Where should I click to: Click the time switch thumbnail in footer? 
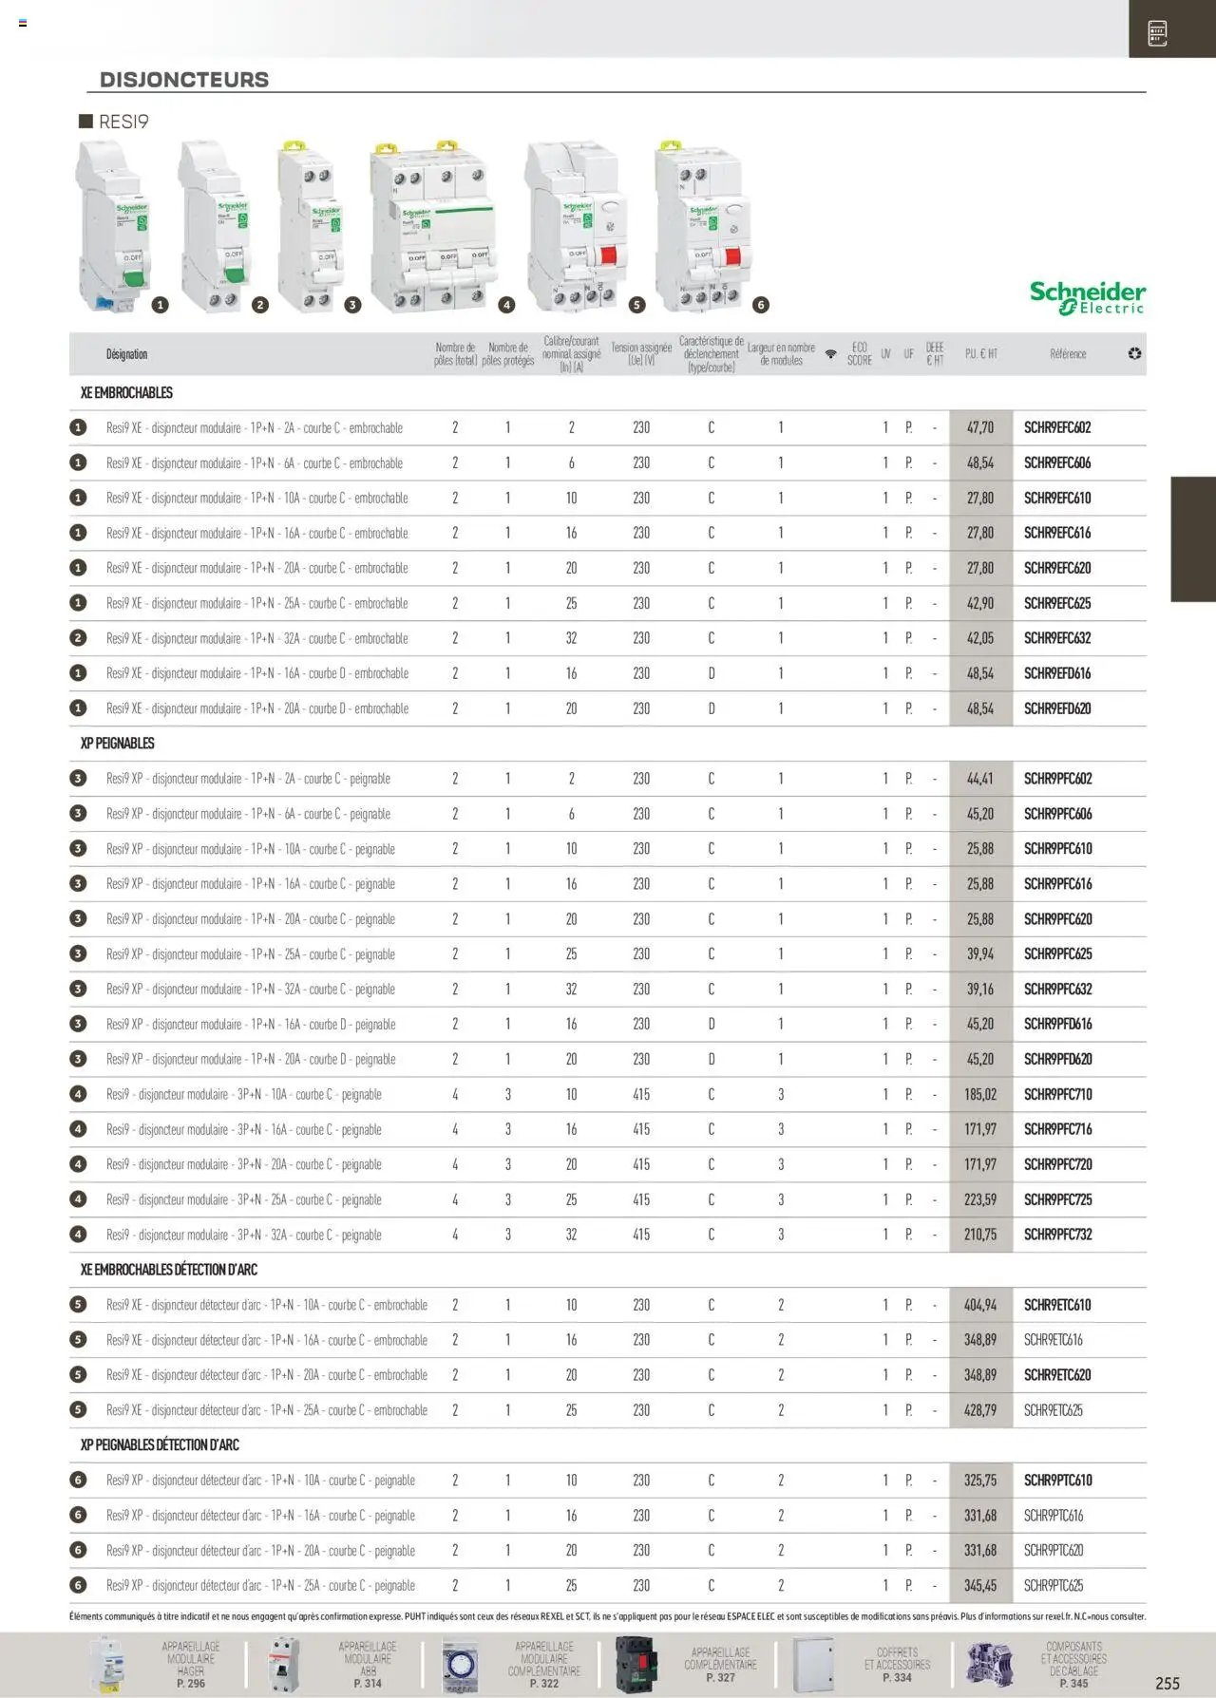[x=460, y=1665]
